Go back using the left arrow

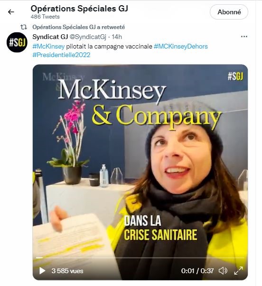point(11,12)
